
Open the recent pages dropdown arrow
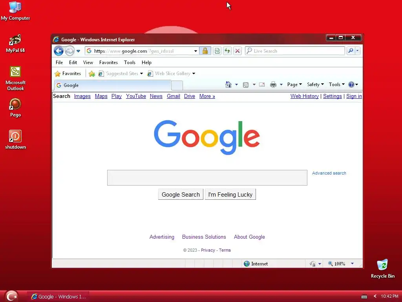tap(79, 51)
